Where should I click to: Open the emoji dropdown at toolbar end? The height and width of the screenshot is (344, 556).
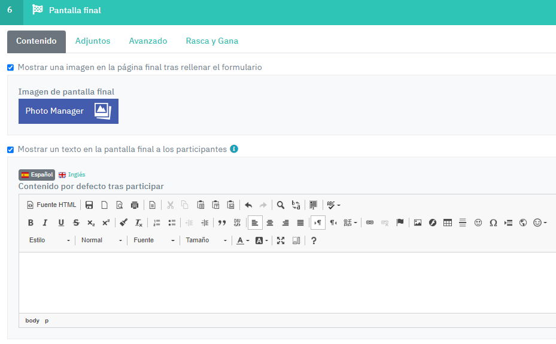(x=540, y=223)
